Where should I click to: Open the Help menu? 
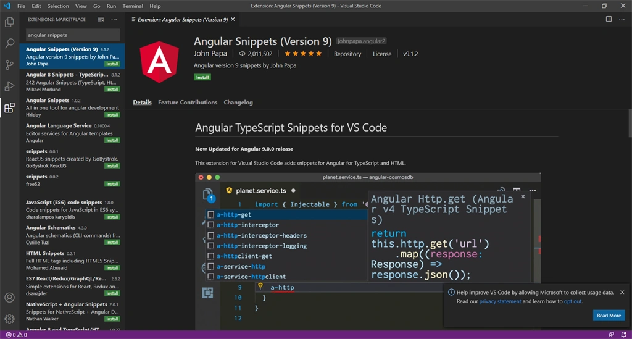pos(155,6)
